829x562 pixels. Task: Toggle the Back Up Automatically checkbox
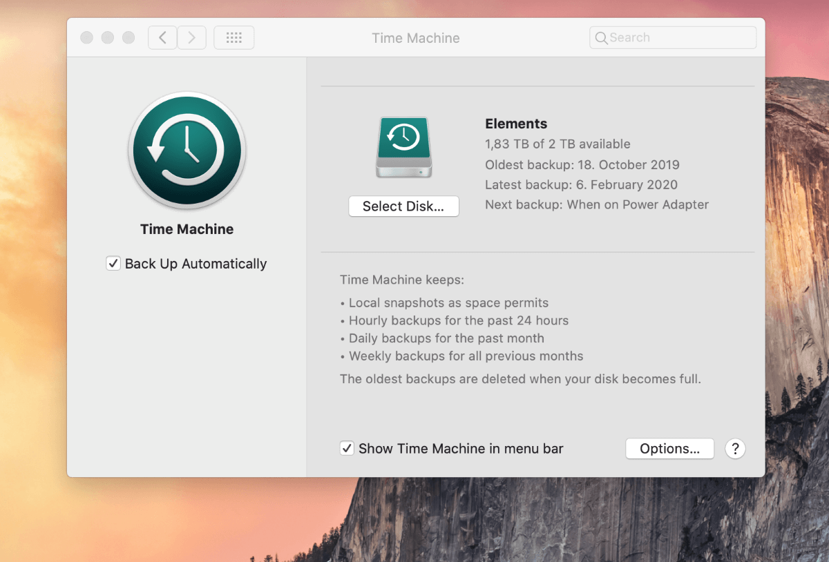113,264
